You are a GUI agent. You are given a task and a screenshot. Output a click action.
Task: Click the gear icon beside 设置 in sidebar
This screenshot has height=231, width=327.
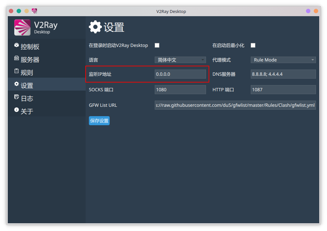[x=17, y=84]
